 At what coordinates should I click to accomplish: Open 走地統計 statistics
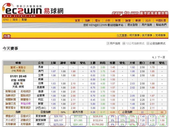(x=26, y=91)
